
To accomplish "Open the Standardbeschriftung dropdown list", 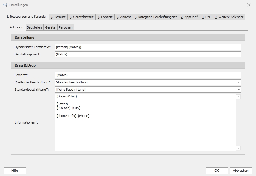I will (x=239, y=90).
